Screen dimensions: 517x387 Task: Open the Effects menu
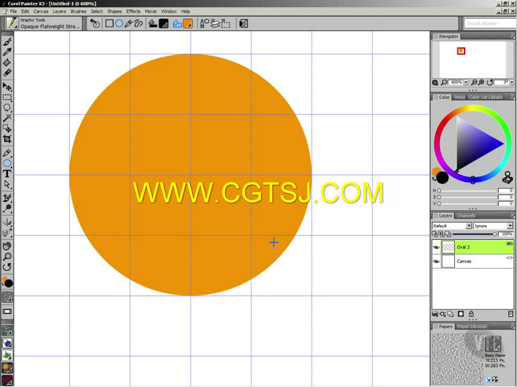133,11
